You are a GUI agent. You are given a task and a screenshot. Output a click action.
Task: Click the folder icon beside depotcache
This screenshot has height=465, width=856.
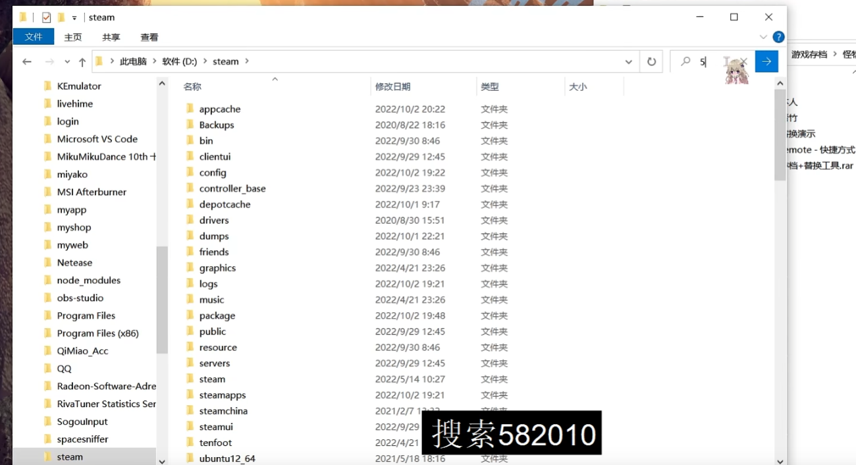[190, 204]
